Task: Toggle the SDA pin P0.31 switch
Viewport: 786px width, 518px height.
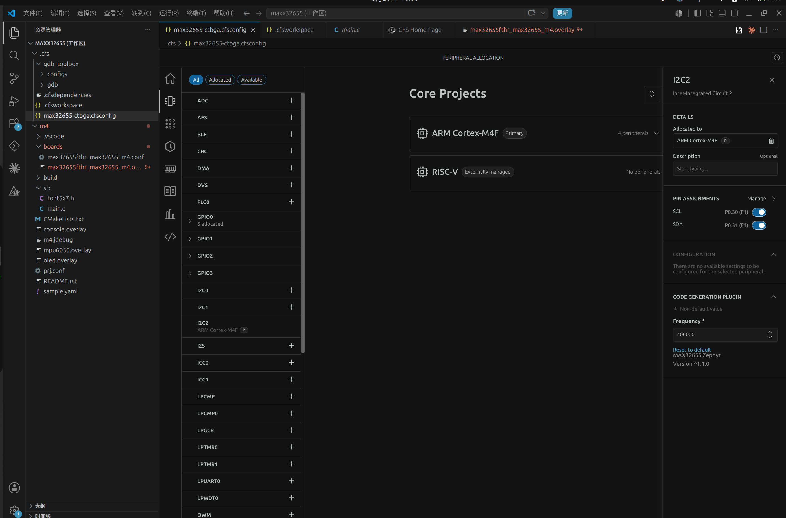Action: 759,225
